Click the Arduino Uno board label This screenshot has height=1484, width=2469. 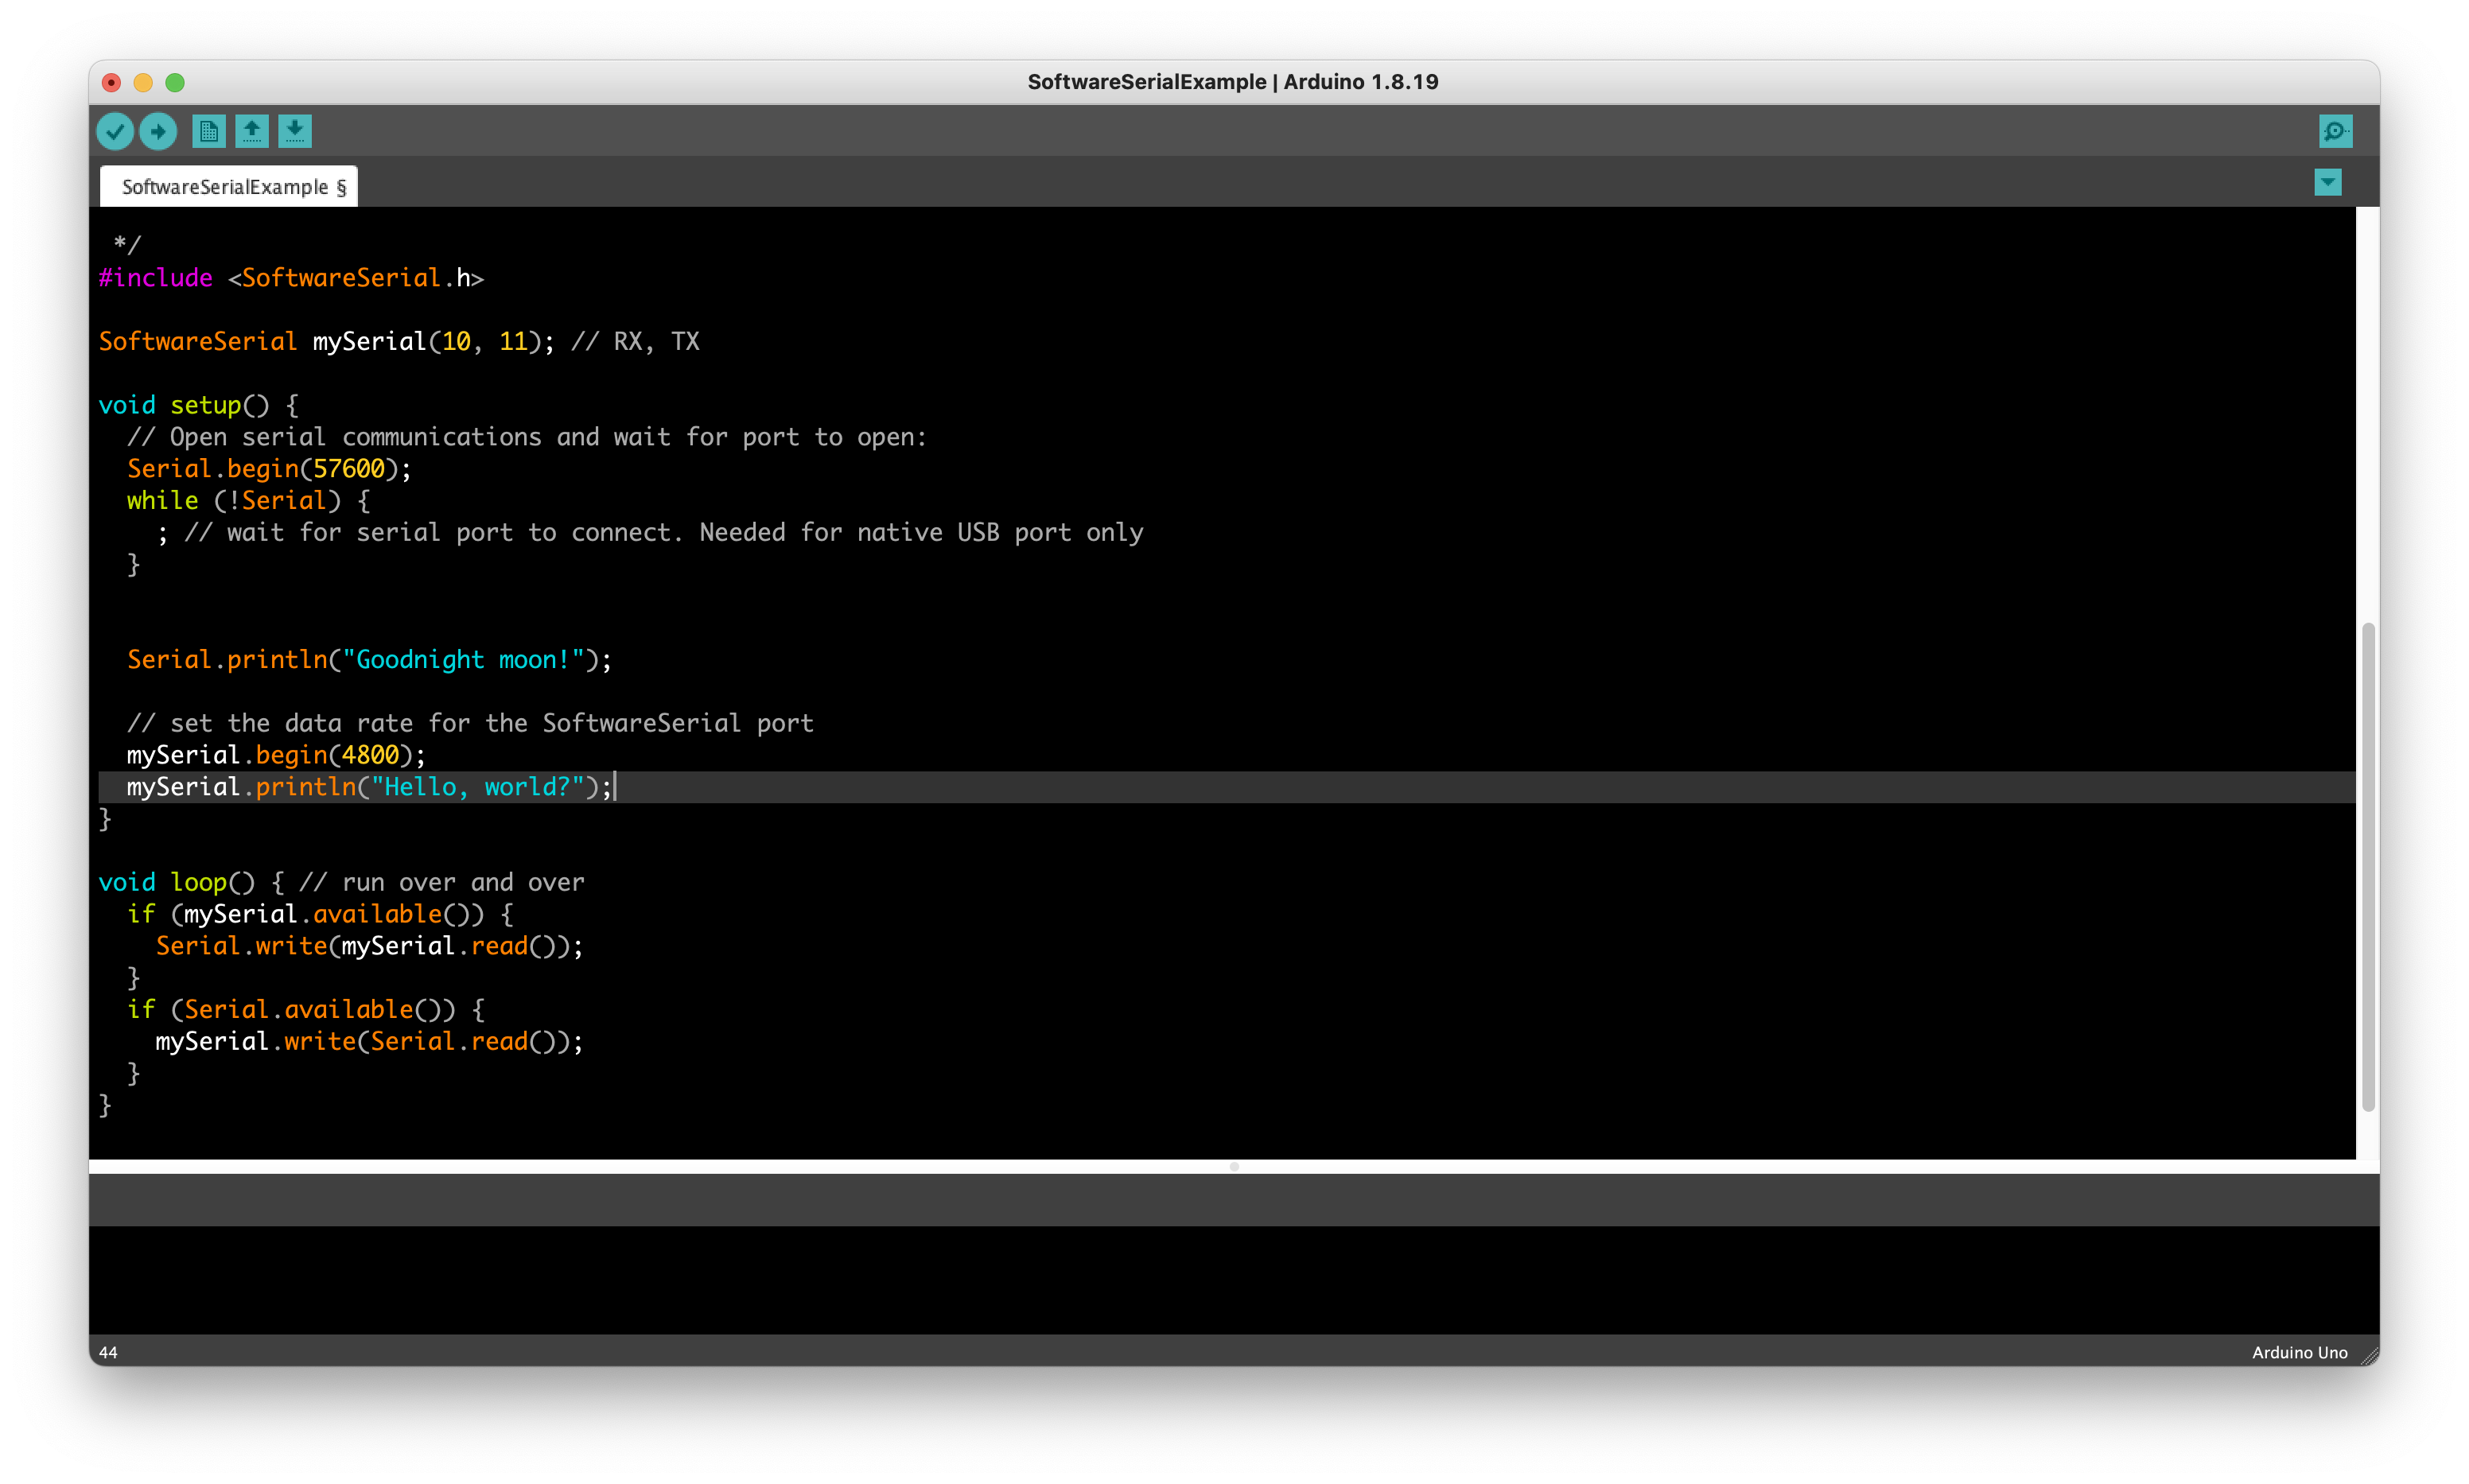pyautogui.click(x=2299, y=1352)
